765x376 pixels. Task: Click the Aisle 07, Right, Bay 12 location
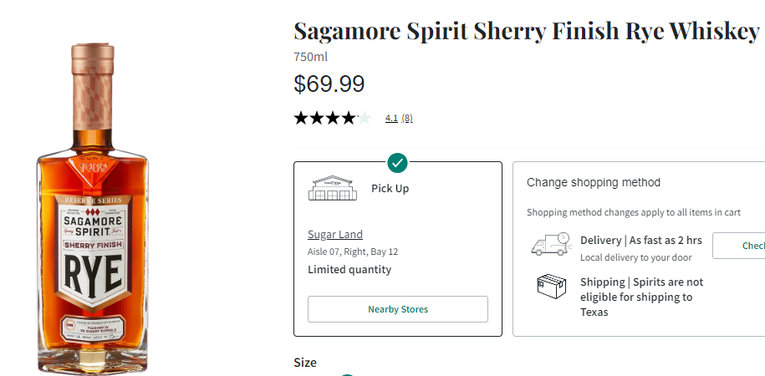tap(353, 252)
